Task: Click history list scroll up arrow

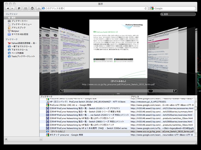Action: tap(196, 100)
